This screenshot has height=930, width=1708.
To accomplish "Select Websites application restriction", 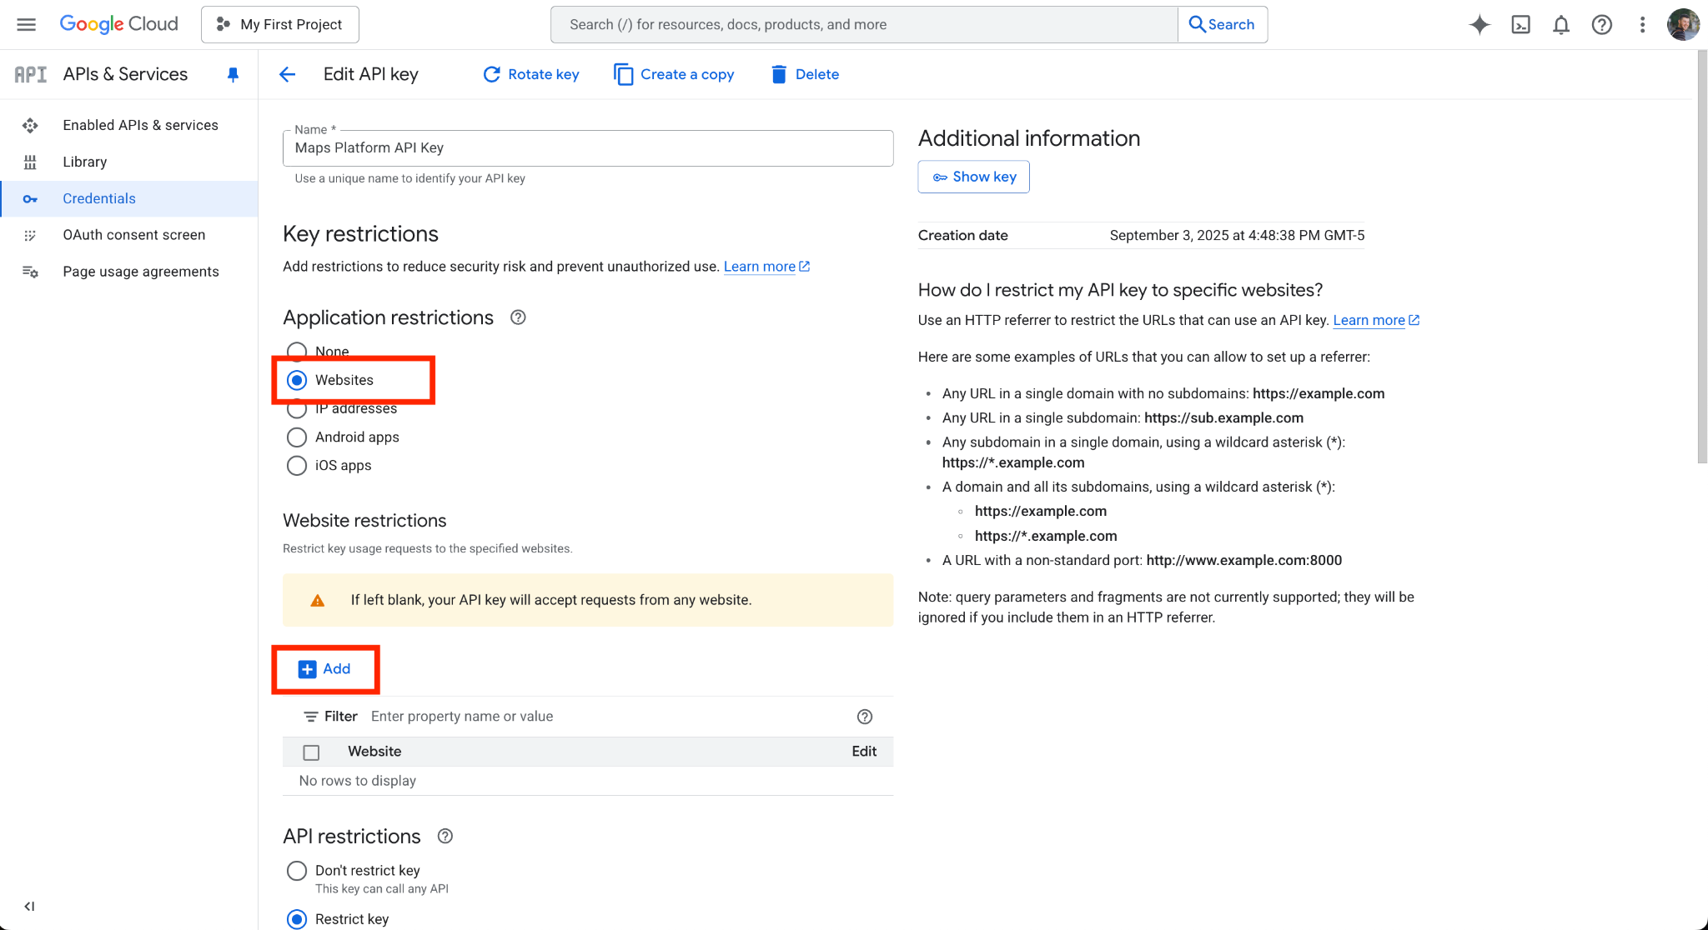I will click(297, 380).
